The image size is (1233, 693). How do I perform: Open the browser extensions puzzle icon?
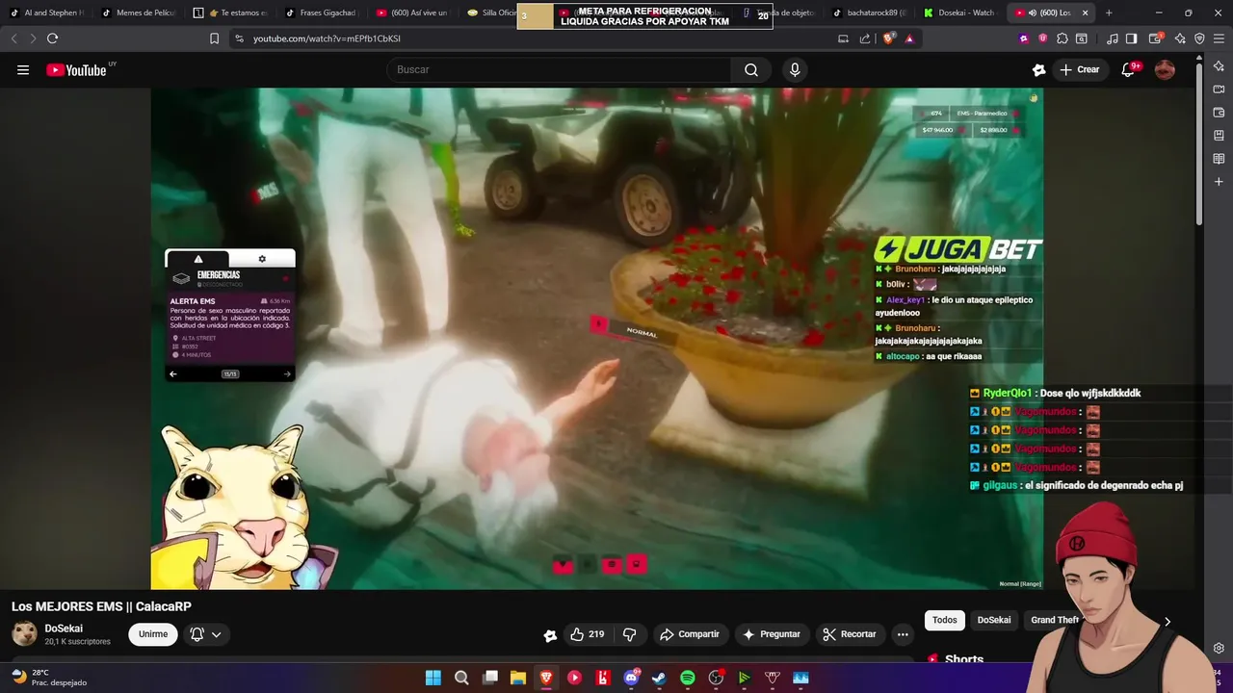(1062, 38)
